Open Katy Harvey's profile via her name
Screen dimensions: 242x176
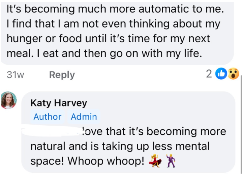(59, 103)
